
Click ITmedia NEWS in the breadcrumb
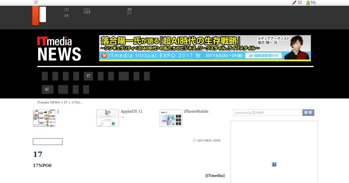(48, 103)
